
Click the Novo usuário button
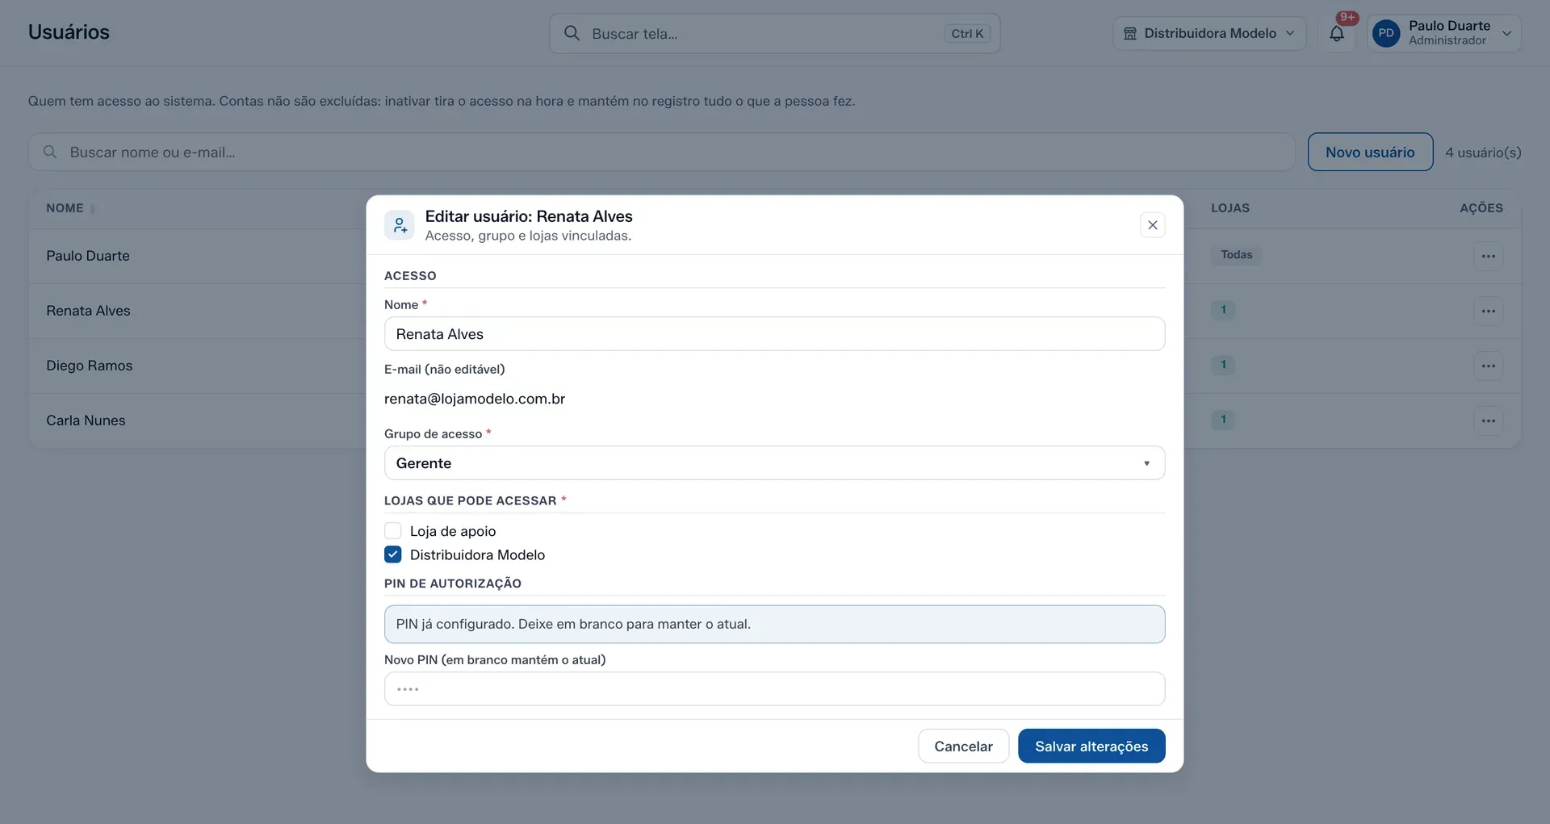click(x=1370, y=152)
